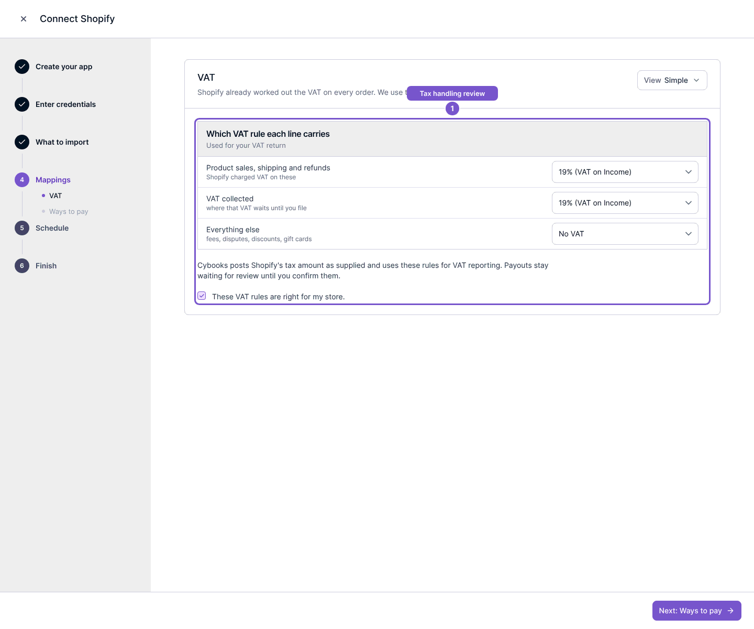Click 'Used for your VAT return' subtitle
This screenshot has height=629, width=754.
pyautogui.click(x=246, y=146)
